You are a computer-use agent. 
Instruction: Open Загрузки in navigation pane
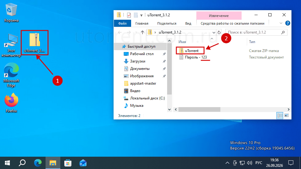pyautogui.click(x=138, y=61)
